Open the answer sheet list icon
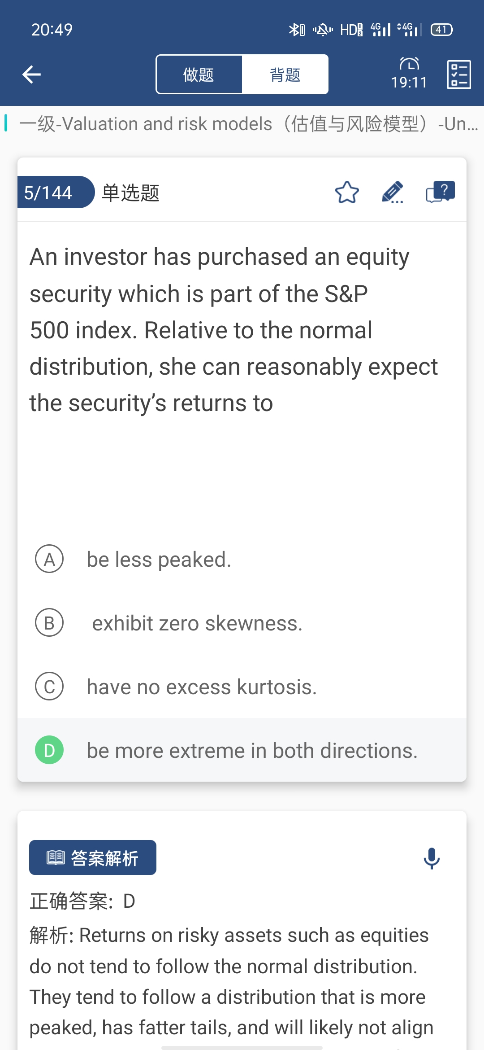Image resolution: width=484 pixels, height=1050 pixels. [x=459, y=74]
